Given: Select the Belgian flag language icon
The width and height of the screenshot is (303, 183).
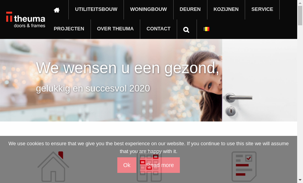Looking at the screenshot, I should (206, 29).
